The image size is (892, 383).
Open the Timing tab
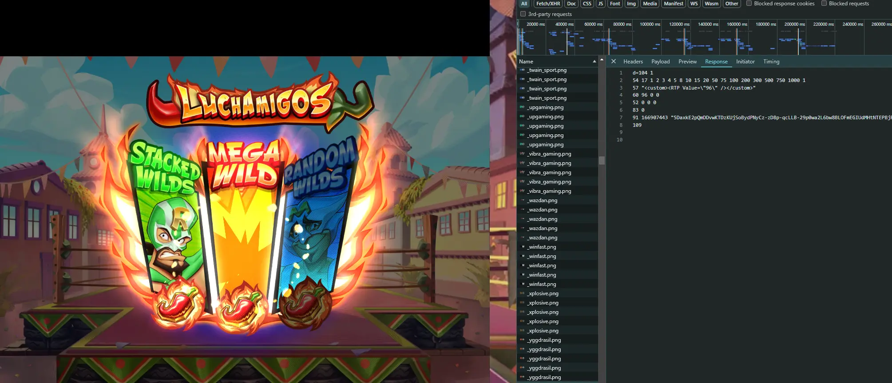771,62
